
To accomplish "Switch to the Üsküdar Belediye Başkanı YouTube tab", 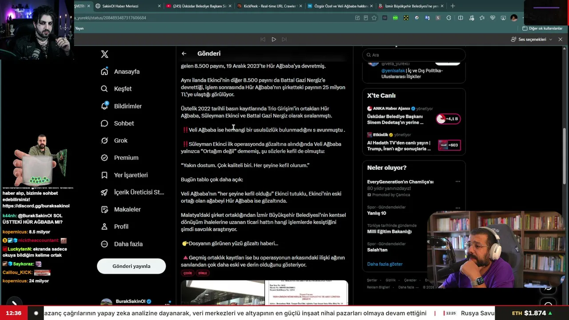I will pyautogui.click(x=198, y=6).
